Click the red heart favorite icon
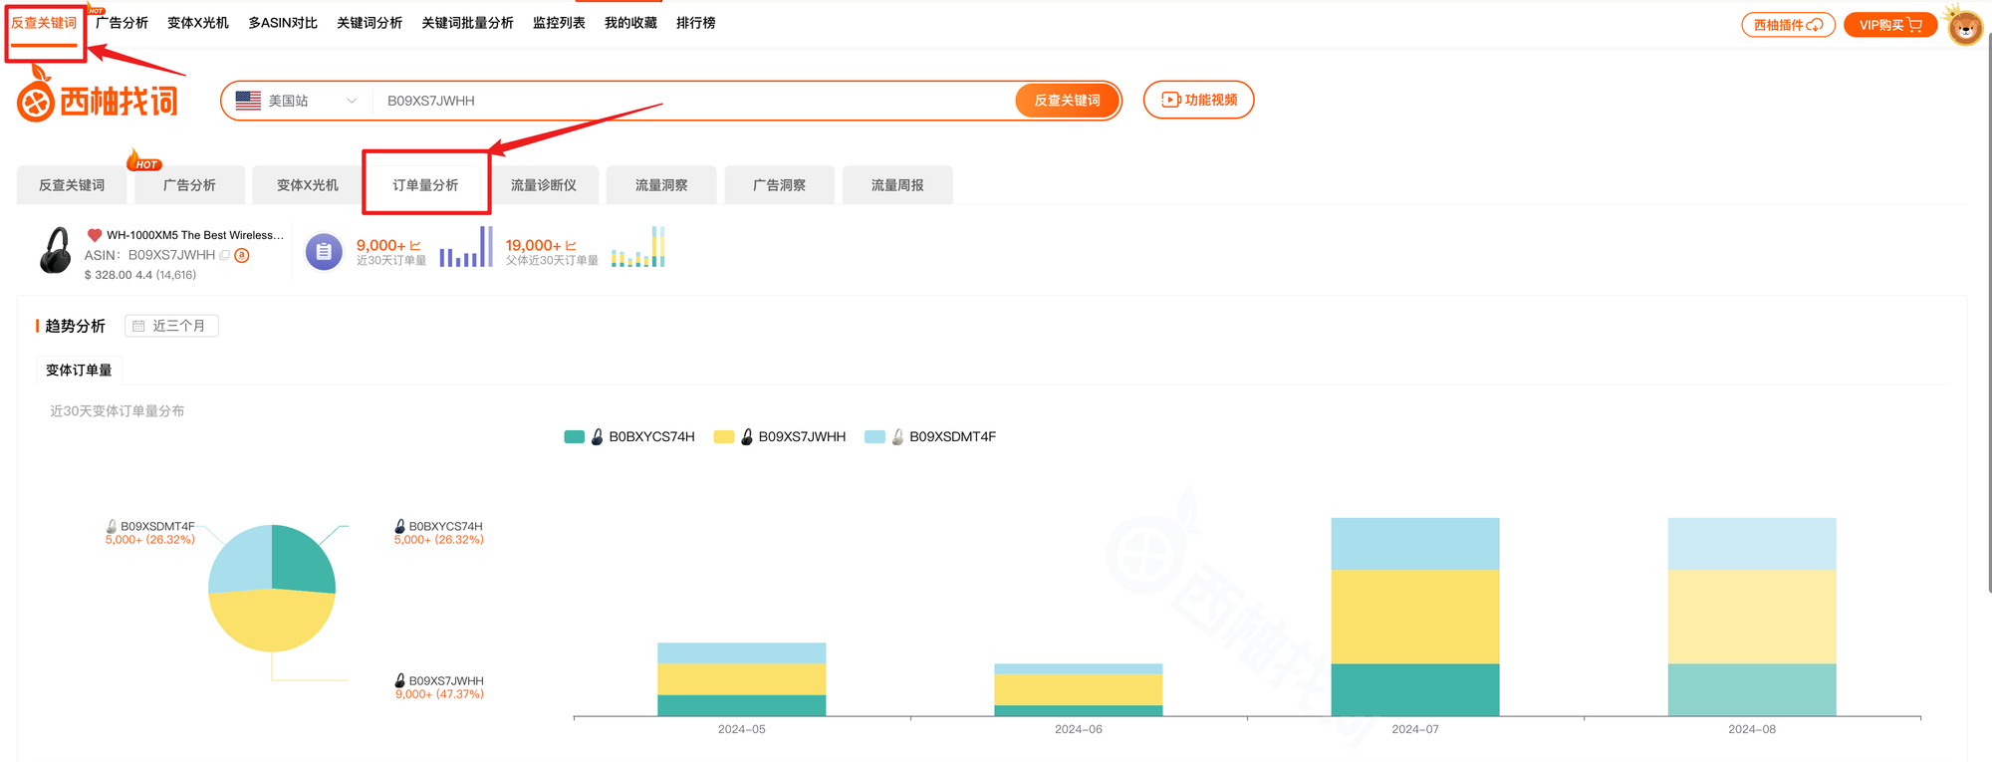Viewport: 1992px width, 762px height. point(95,235)
